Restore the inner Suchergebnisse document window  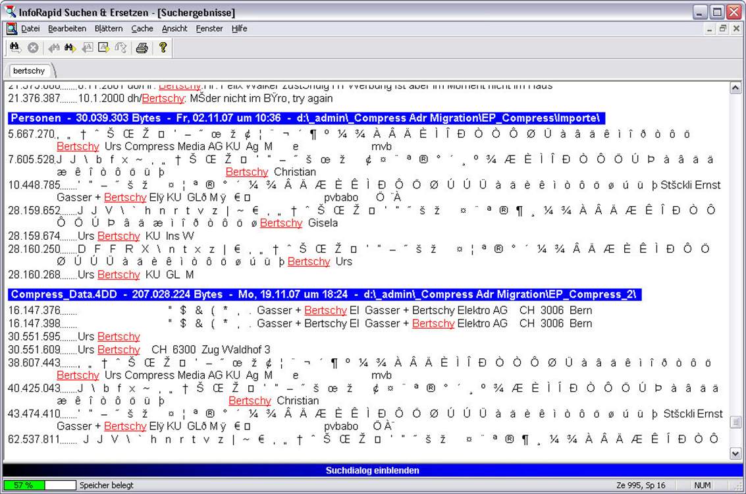(723, 28)
